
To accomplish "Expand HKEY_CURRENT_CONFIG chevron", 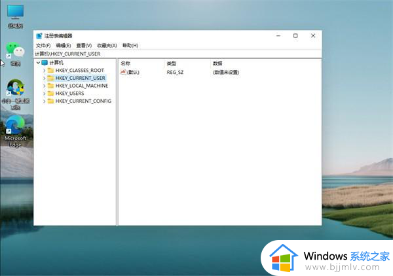I will [x=45, y=101].
